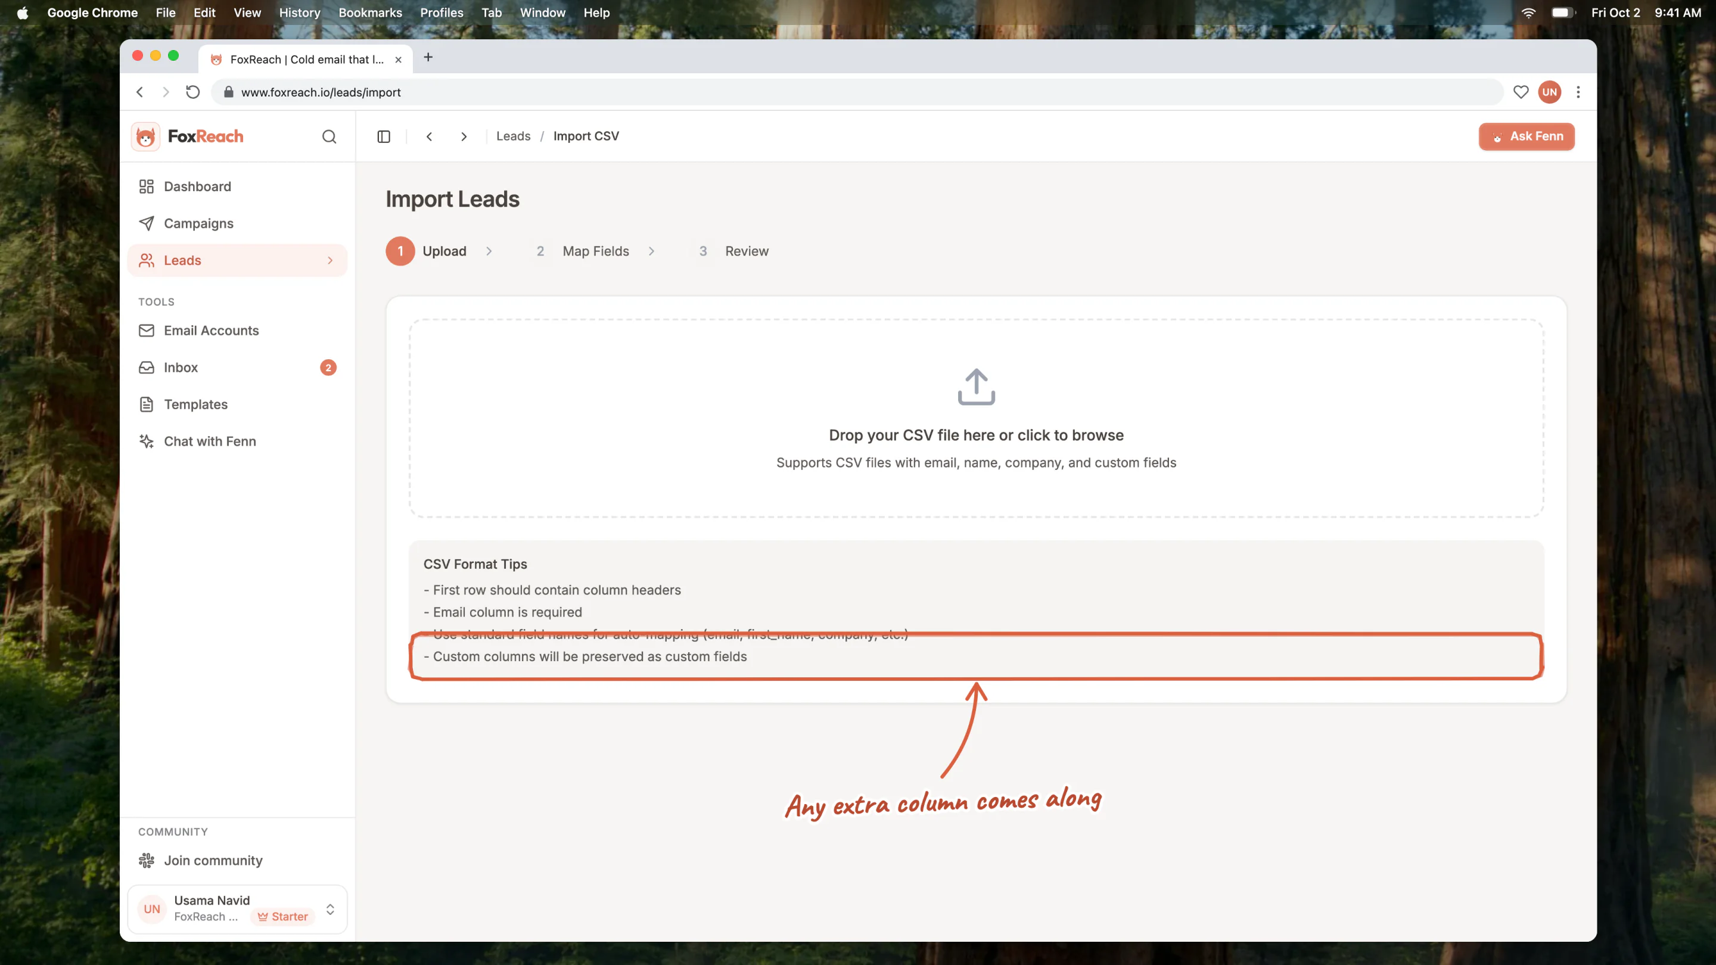Open the Inbox sidebar item
Screen dimensions: 1716x965
coord(237,368)
